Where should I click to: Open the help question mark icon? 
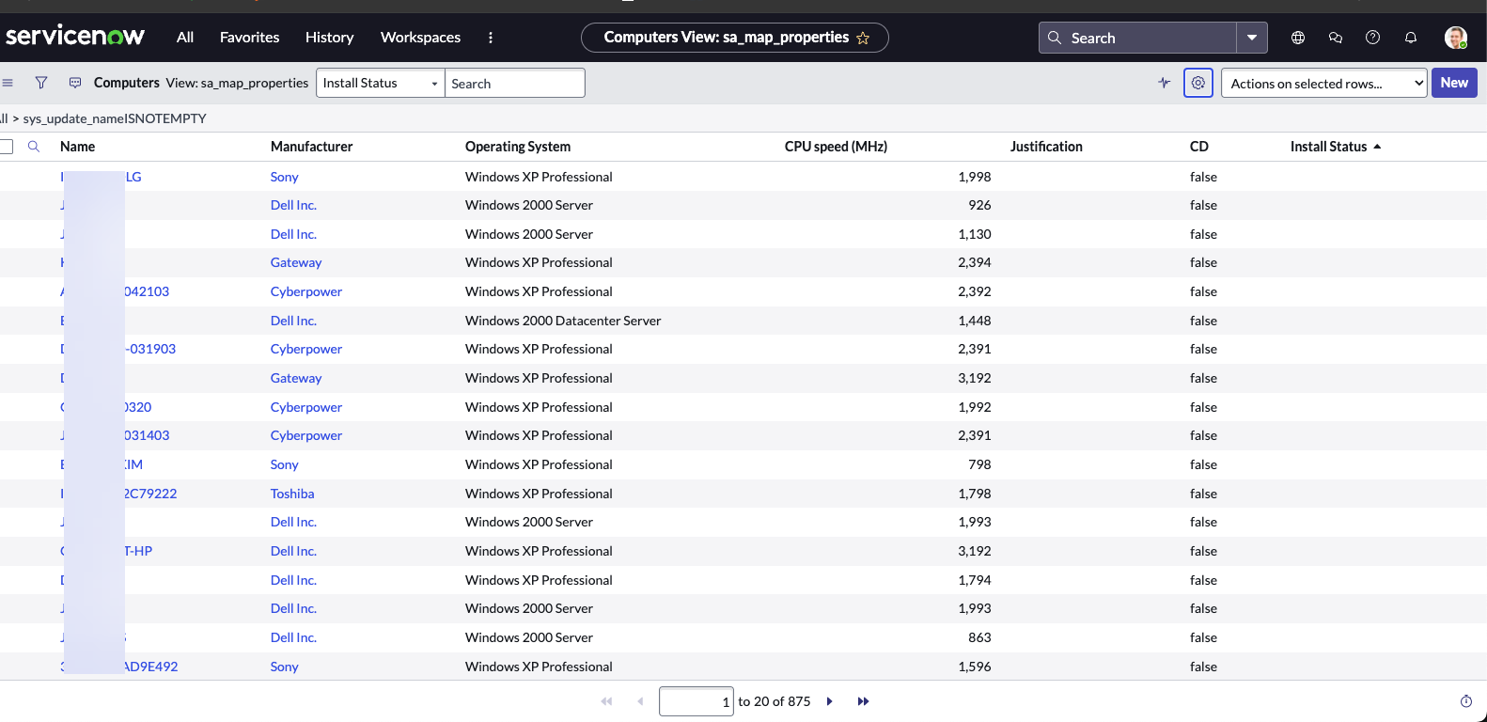click(1372, 38)
